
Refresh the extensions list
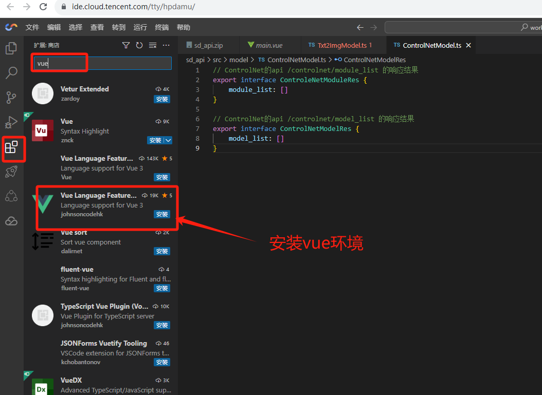click(139, 45)
